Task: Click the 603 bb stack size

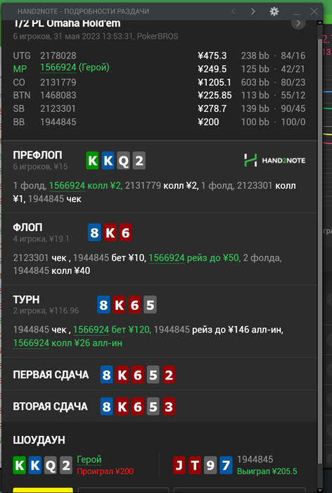Action: click(x=255, y=82)
